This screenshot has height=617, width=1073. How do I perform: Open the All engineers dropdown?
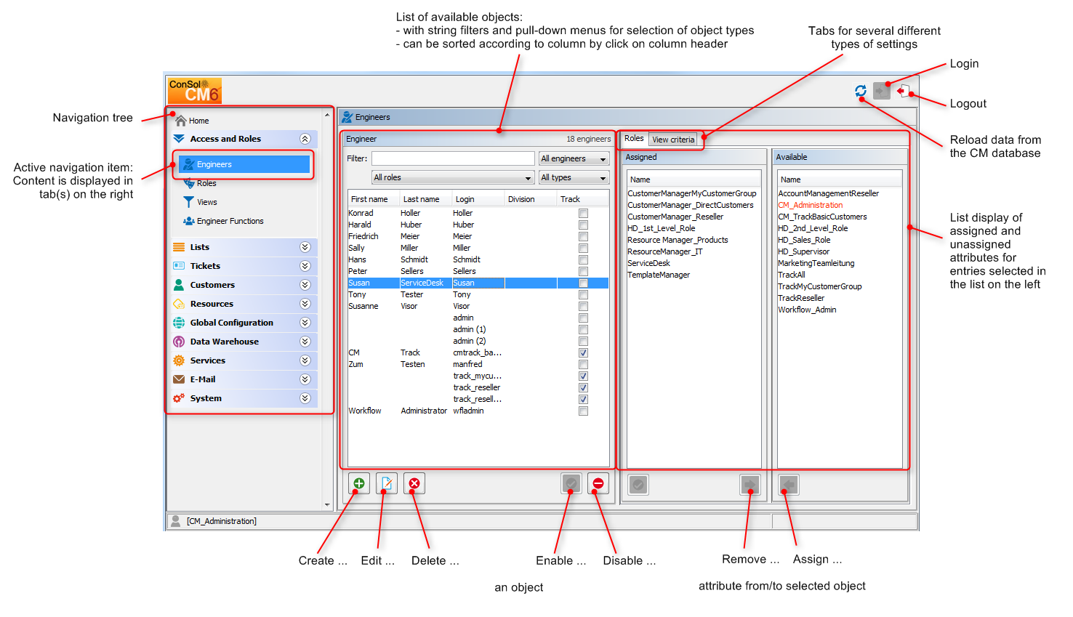point(574,158)
